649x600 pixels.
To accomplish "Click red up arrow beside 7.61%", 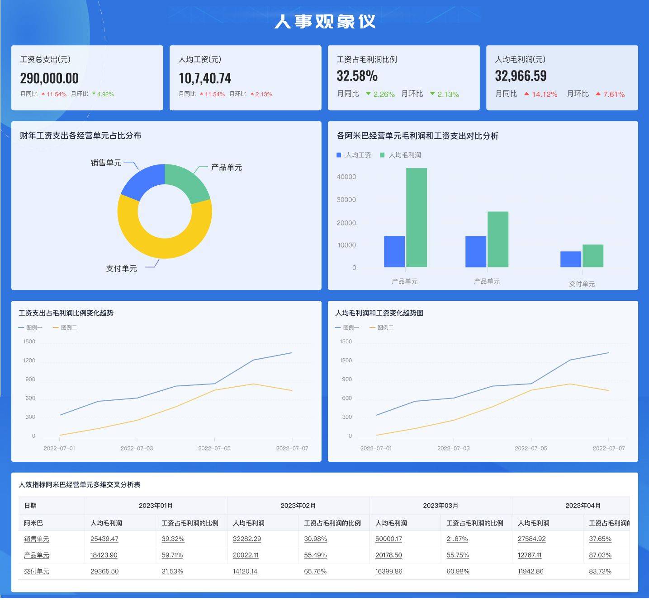I will [x=598, y=94].
